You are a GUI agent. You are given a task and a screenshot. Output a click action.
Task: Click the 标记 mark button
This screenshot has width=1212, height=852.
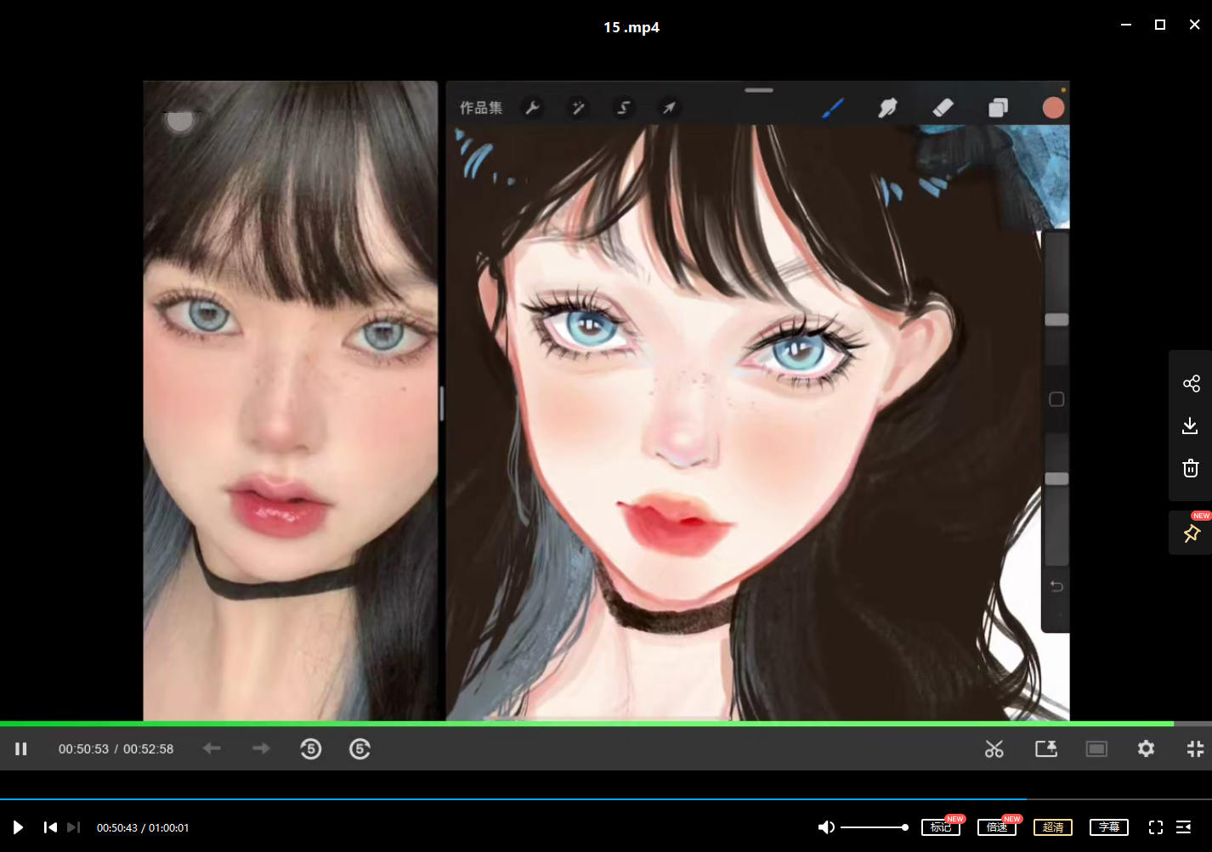[x=940, y=827]
